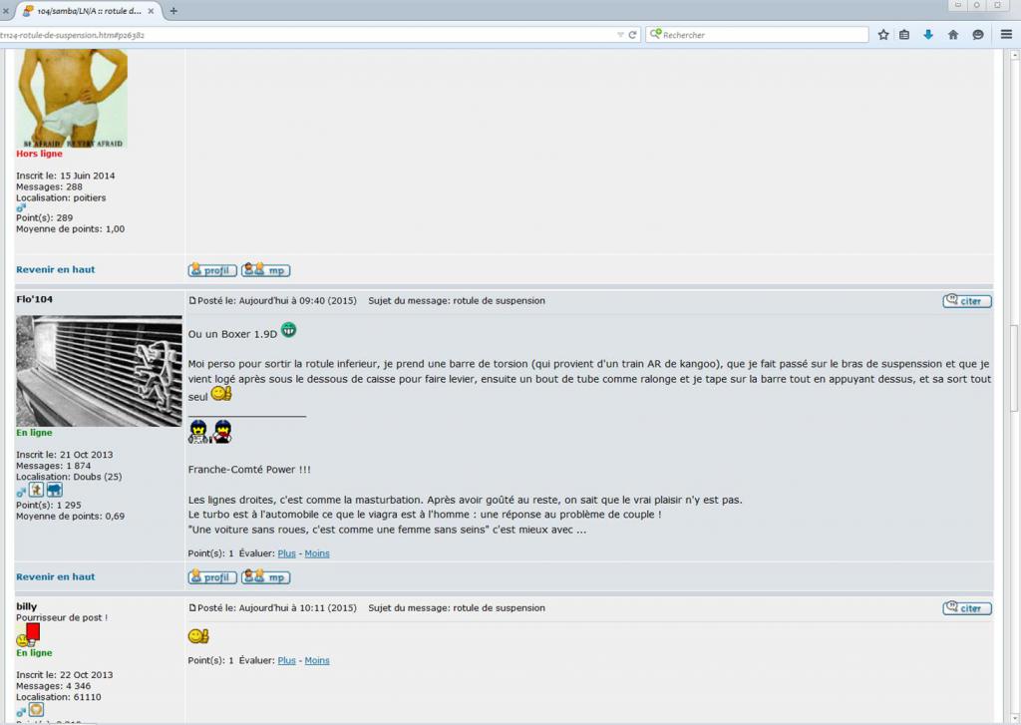This screenshot has height=725, width=1021.
Task: Click the underwear avatar image at top
Action: [72, 99]
